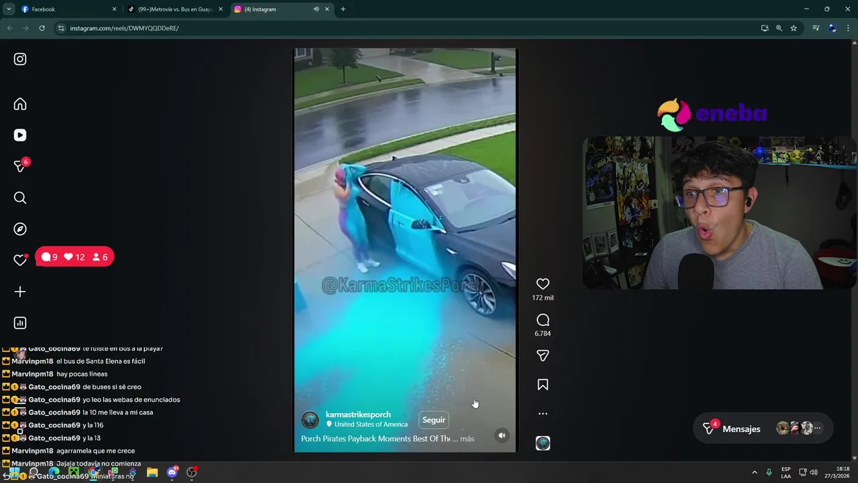Open the tab search dropdown arrow
The height and width of the screenshot is (483, 858).
9,9
